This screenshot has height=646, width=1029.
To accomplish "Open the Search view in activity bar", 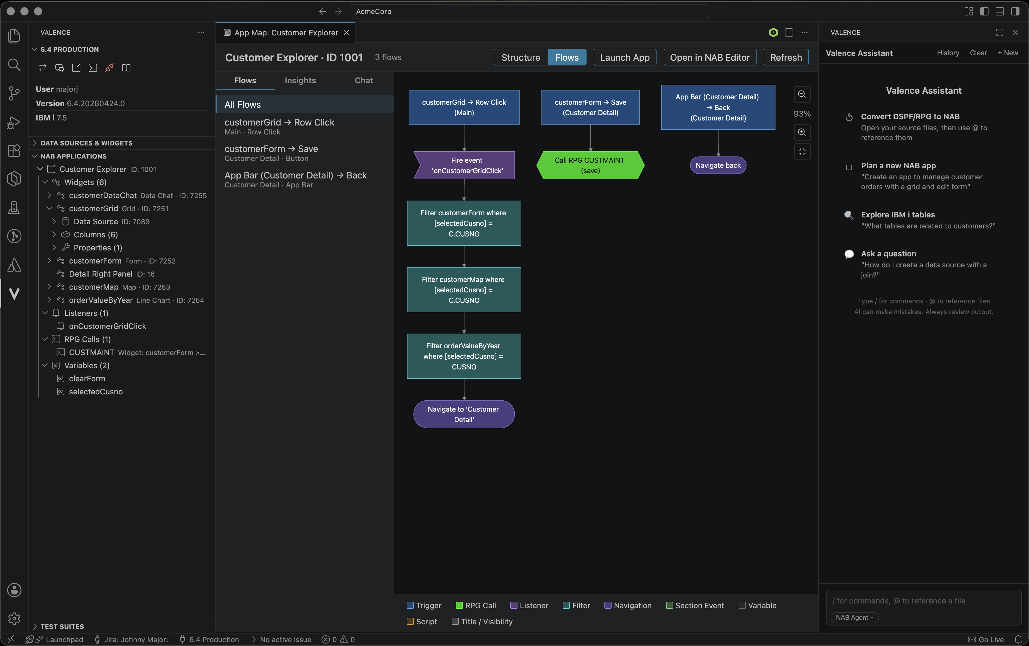I will pos(14,65).
